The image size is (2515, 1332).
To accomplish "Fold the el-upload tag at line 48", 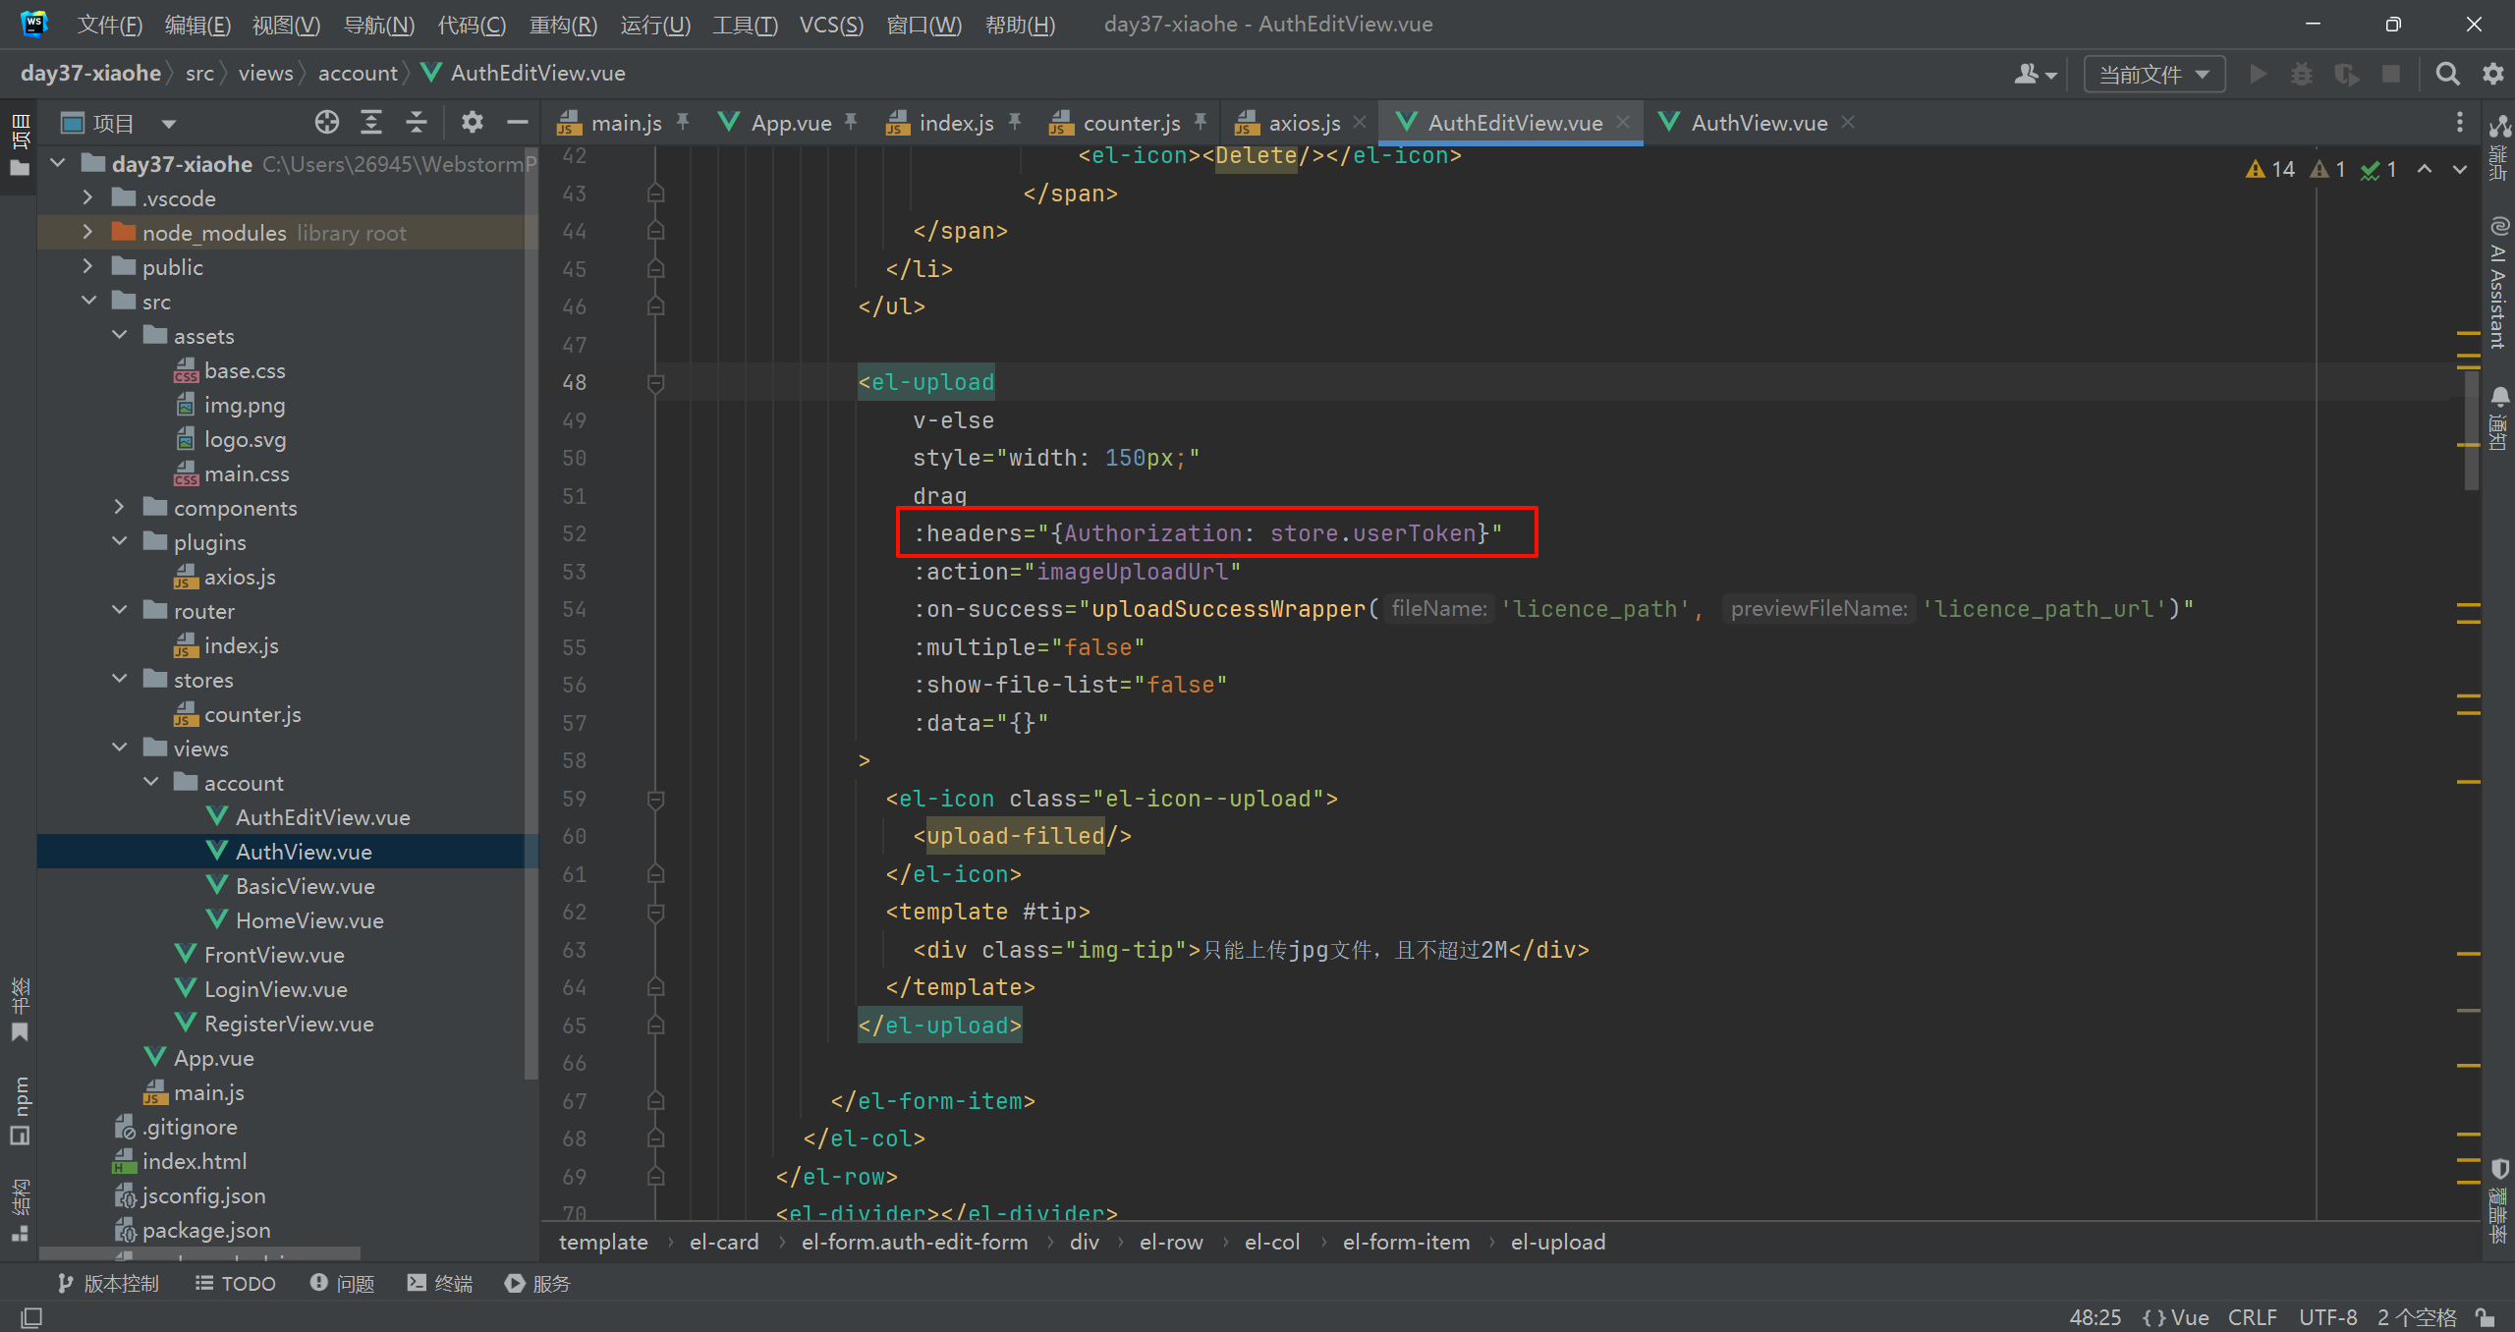I will click(x=656, y=383).
